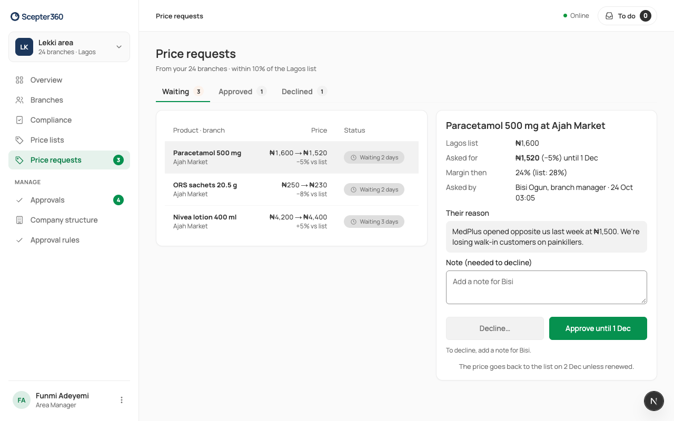The image size is (674, 421).
Task: Open Company structure in the sidebar
Action: (69, 220)
